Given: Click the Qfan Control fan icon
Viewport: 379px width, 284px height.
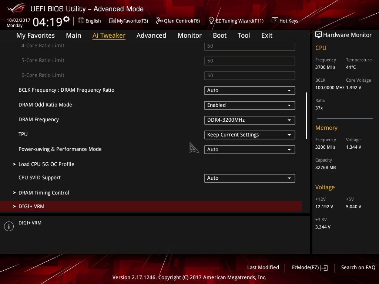Looking at the screenshot, I should pos(159,21).
